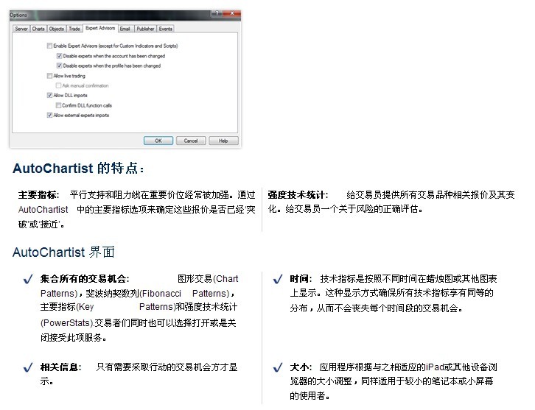Click the checkmark beside 集合所有的交易机会
Image resolution: width=535 pixels, height=410 pixels.
(x=28, y=280)
